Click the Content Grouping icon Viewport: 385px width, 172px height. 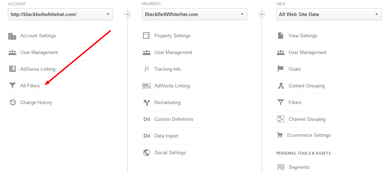[280, 86]
